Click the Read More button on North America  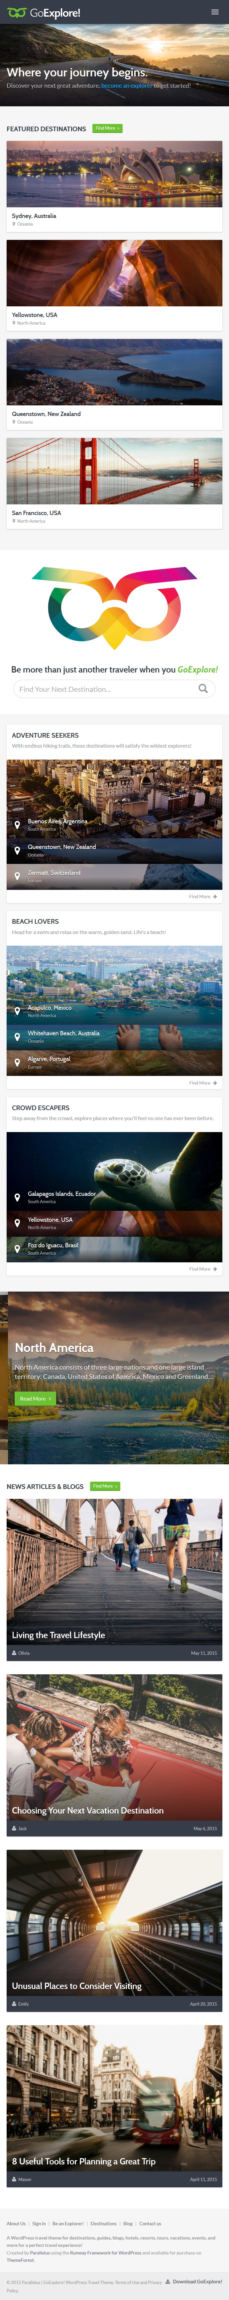pos(34,1398)
